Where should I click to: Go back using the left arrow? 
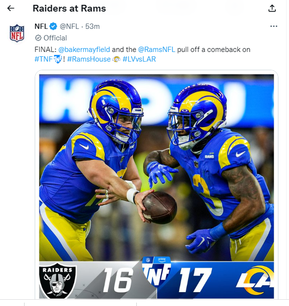click(x=11, y=9)
